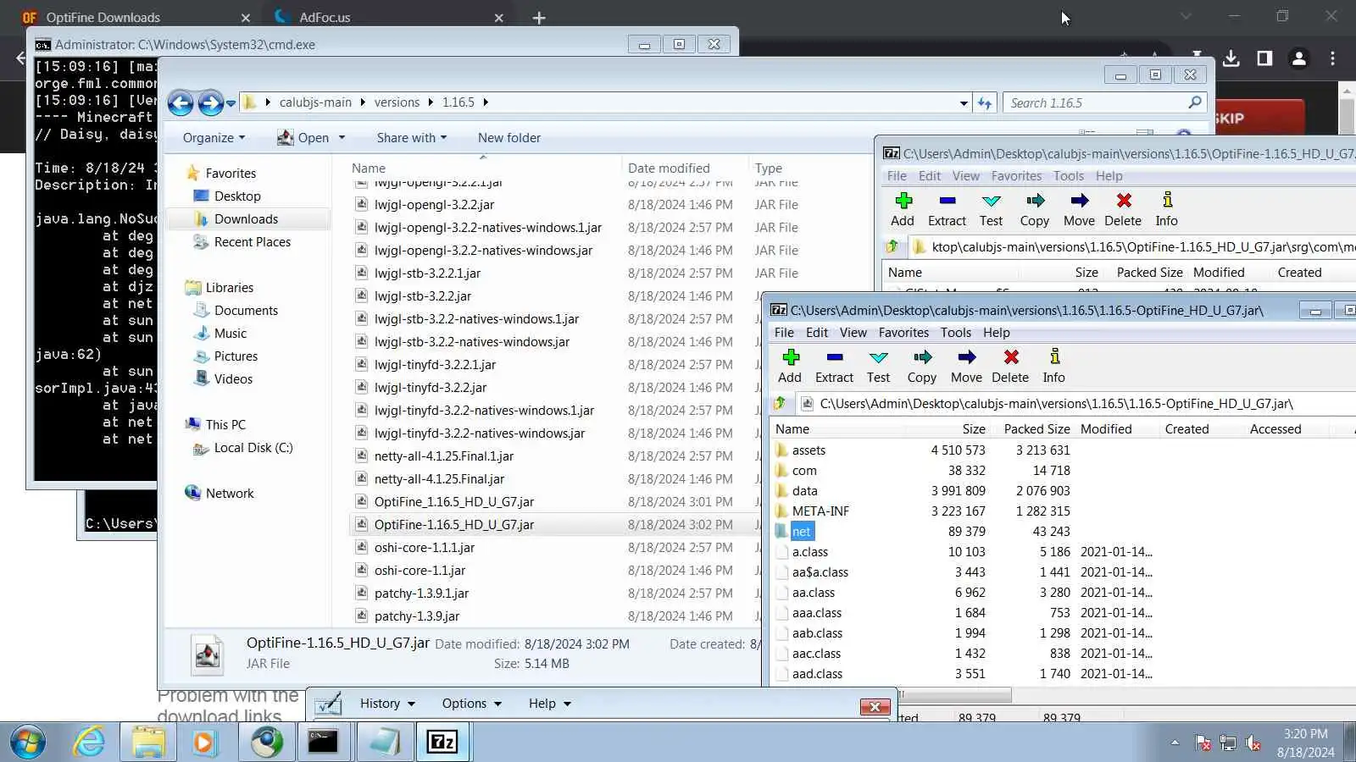Image resolution: width=1356 pixels, height=762 pixels.
Task: Open Favorites menu in front 7-Zip window
Action: (903, 333)
